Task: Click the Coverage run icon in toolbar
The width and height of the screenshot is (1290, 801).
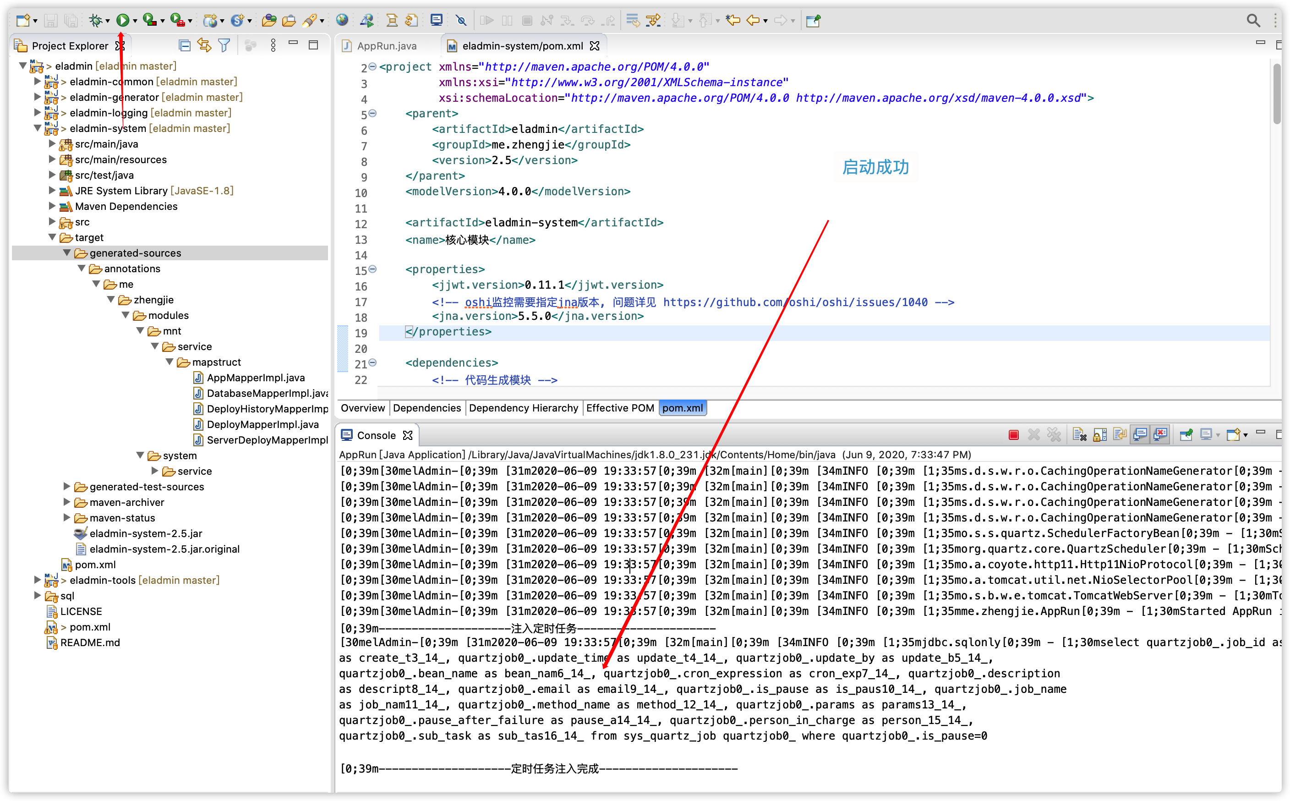Action: (x=150, y=20)
